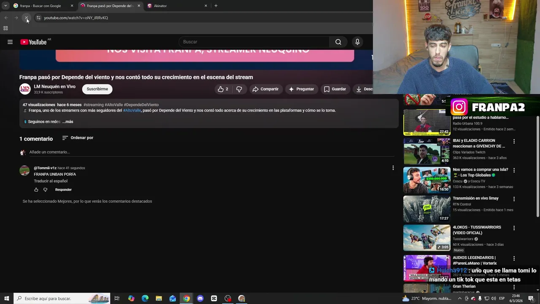This screenshot has height=304, width=540.
Task: Reply to comment with Responder
Action: (63, 190)
